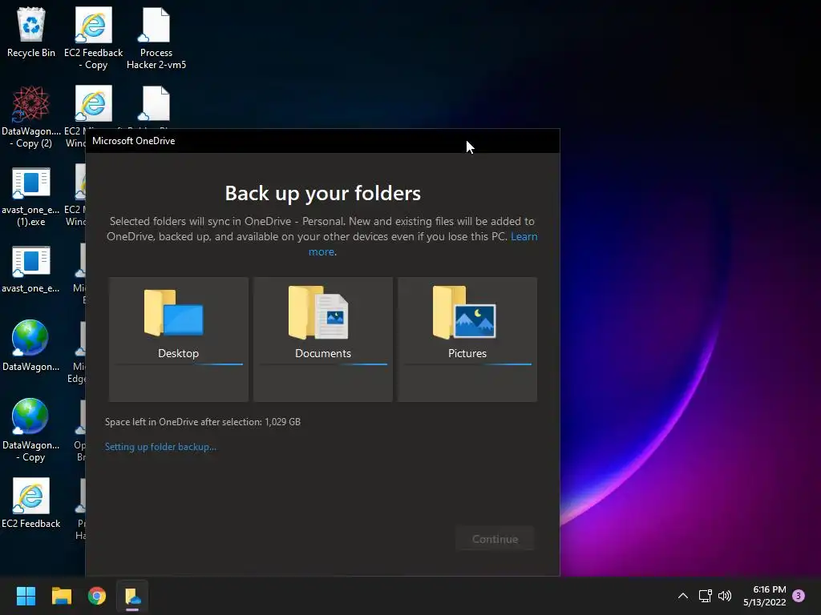Click the Pictures tile progress bar
This screenshot has height=615, width=821.
pyautogui.click(x=467, y=364)
